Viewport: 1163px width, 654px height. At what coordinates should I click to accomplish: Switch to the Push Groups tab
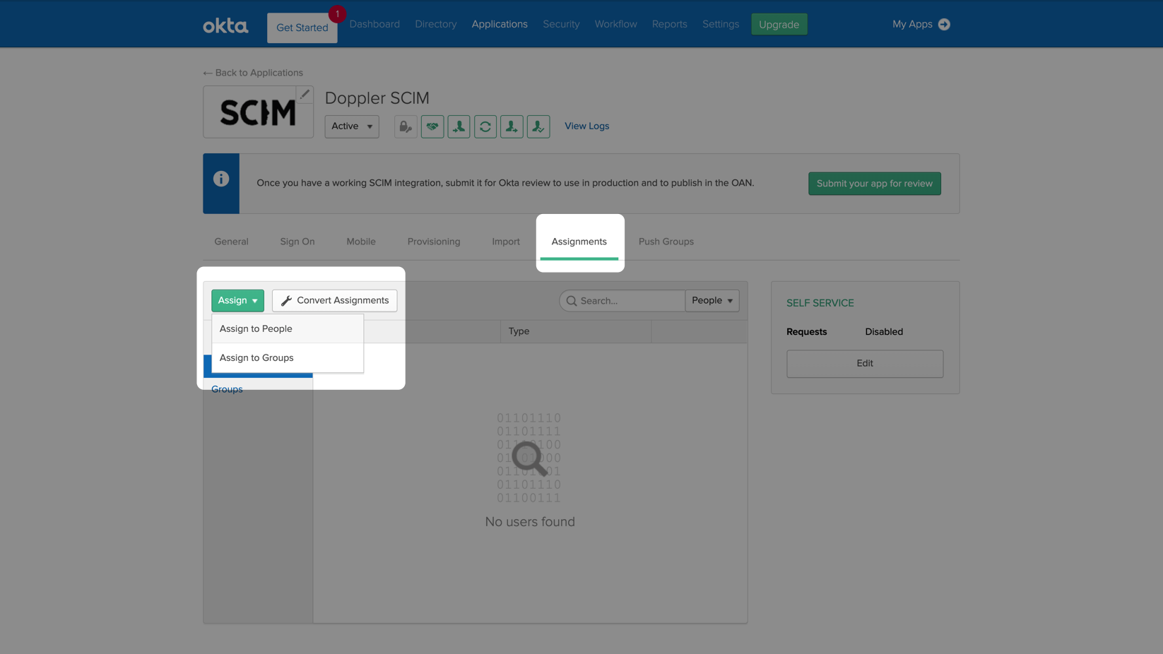point(666,242)
